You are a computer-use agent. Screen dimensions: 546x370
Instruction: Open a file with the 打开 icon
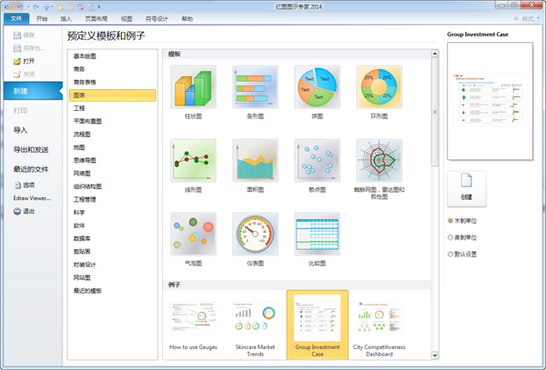click(16, 61)
